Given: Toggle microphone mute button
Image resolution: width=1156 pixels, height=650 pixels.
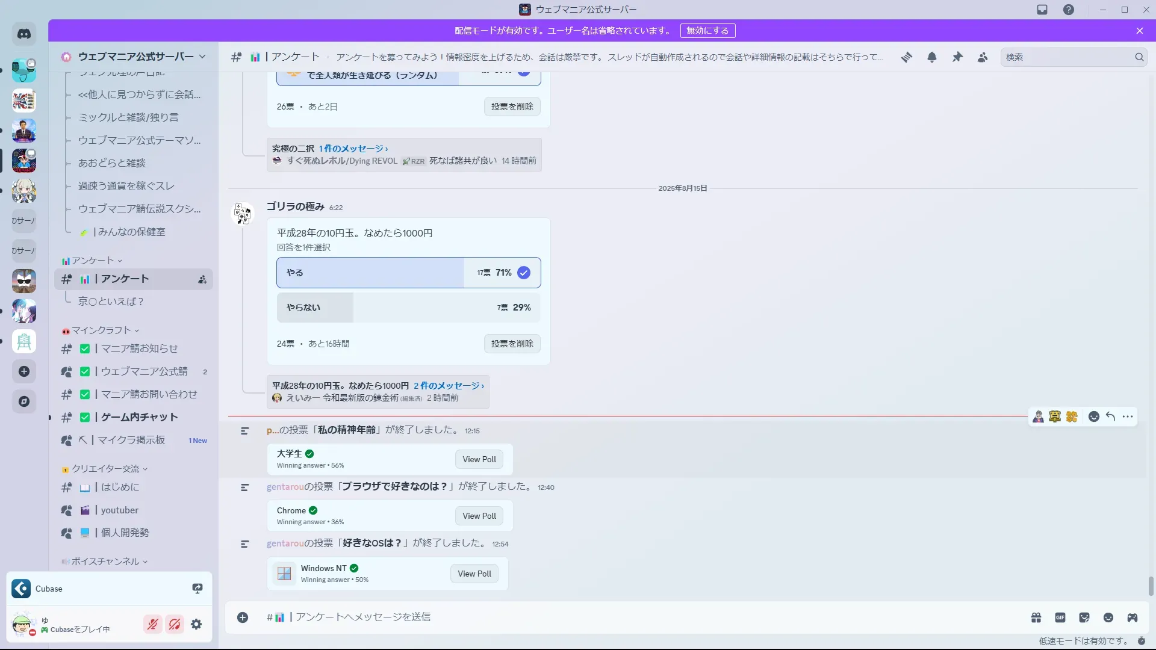Looking at the screenshot, I should coord(153,625).
